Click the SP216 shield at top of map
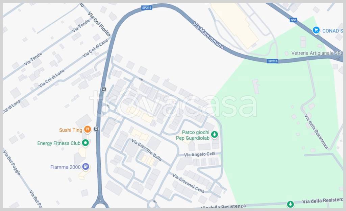 click(147, 8)
